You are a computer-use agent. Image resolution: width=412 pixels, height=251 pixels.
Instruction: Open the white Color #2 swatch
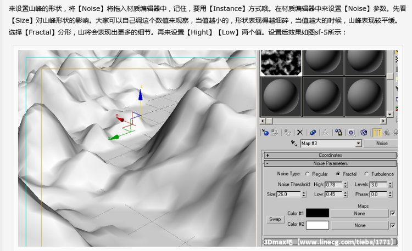tap(318, 225)
